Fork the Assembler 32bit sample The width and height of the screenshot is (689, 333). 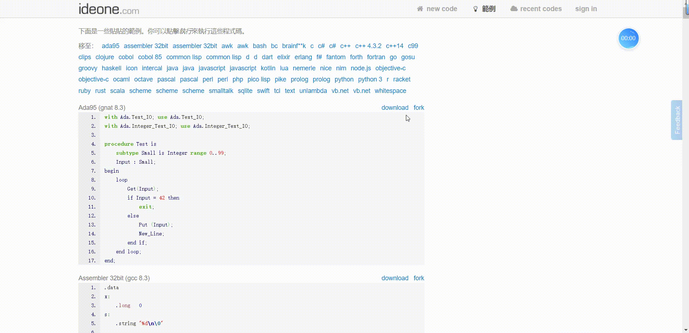click(419, 278)
